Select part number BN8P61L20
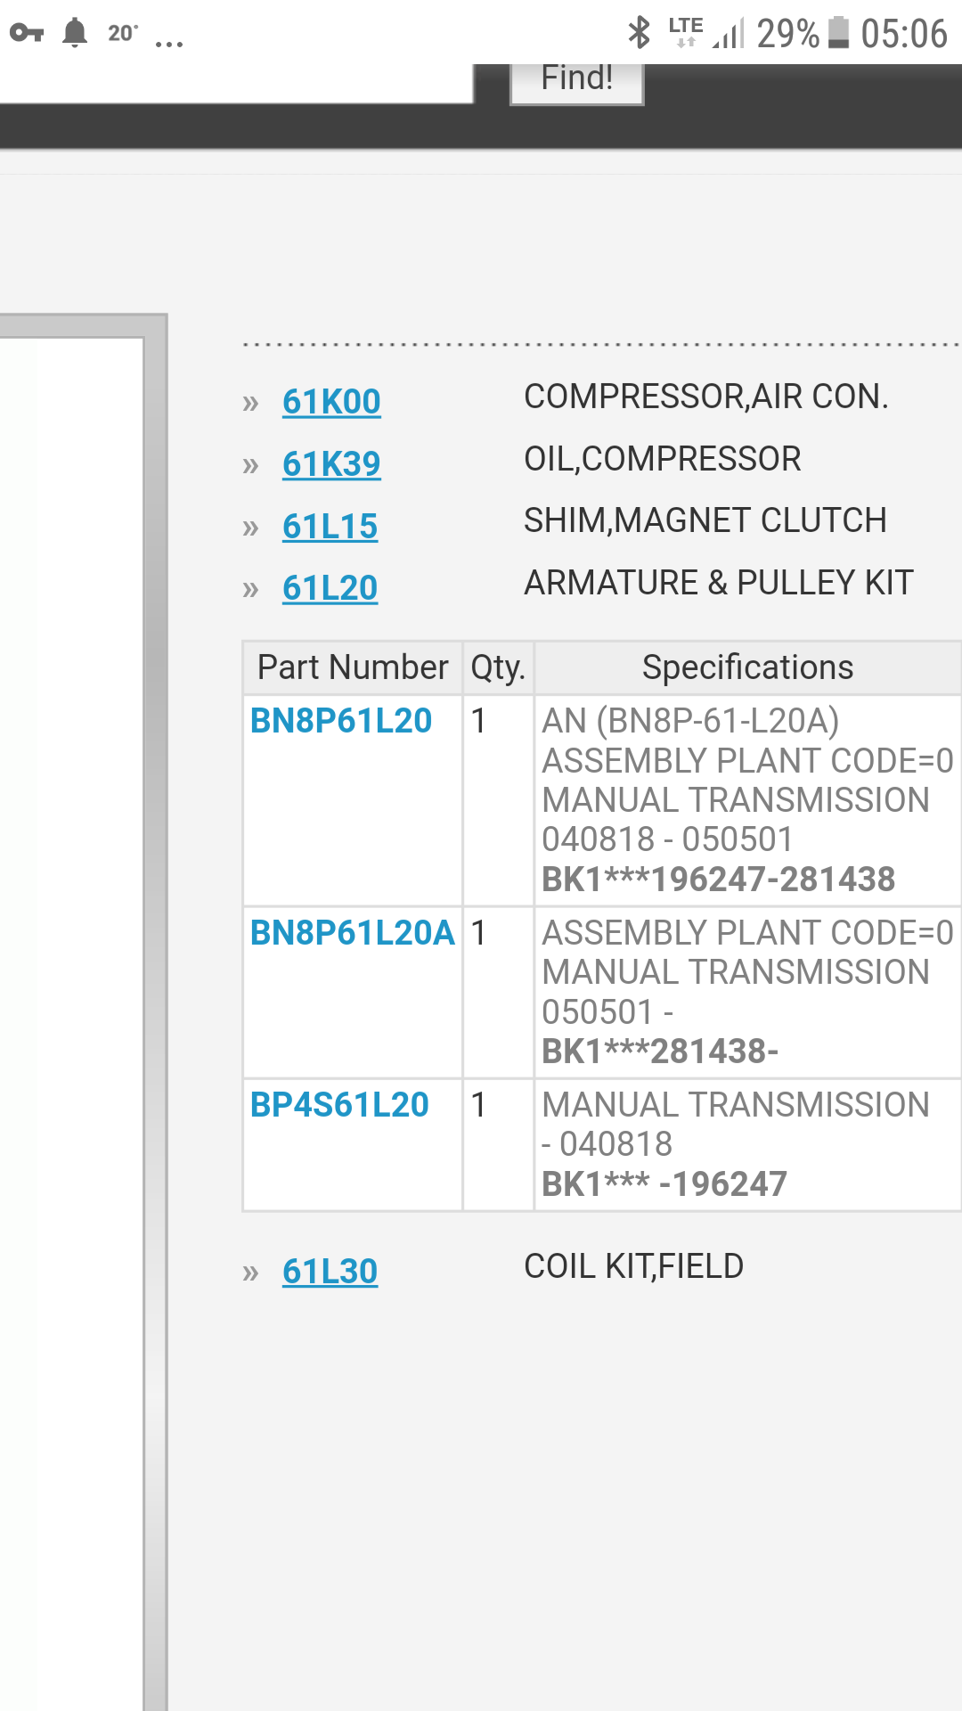 click(x=340, y=721)
